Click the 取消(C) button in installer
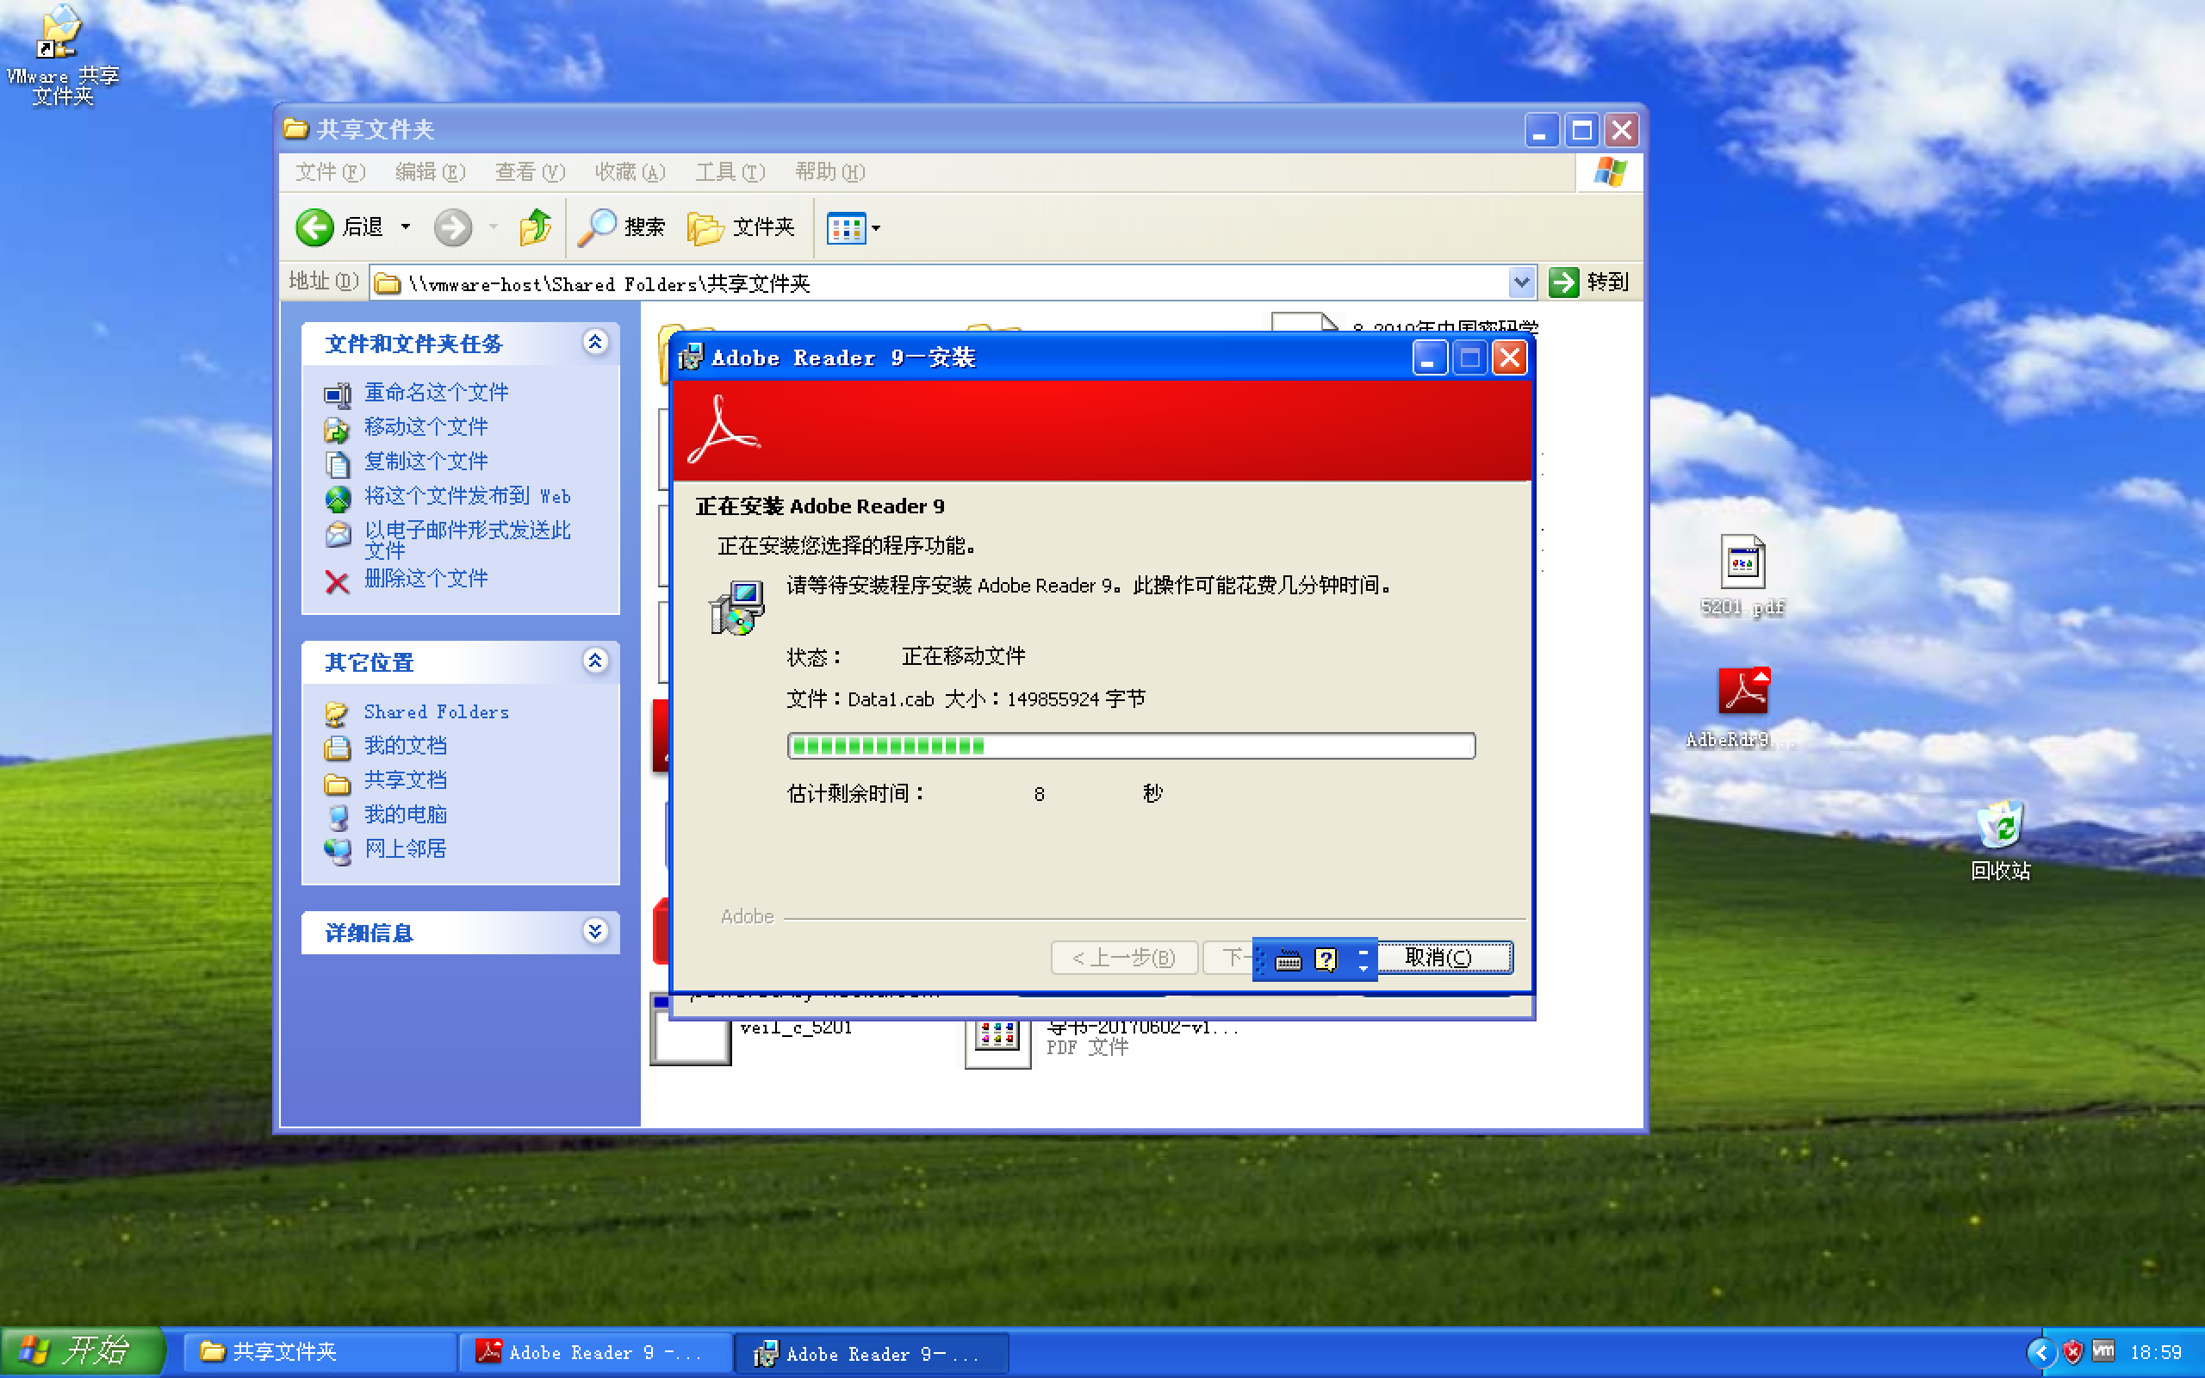The image size is (2205, 1378). tap(1444, 958)
